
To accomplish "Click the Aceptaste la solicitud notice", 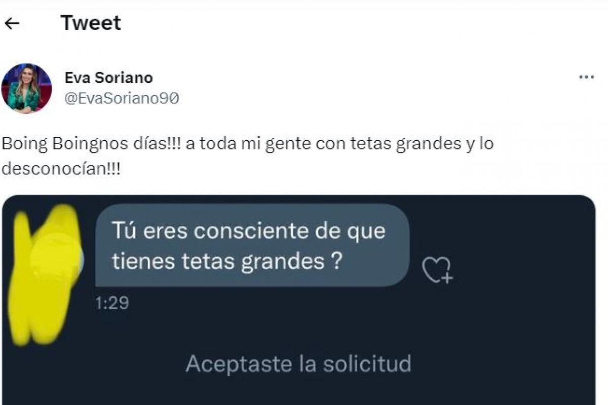I will [298, 364].
